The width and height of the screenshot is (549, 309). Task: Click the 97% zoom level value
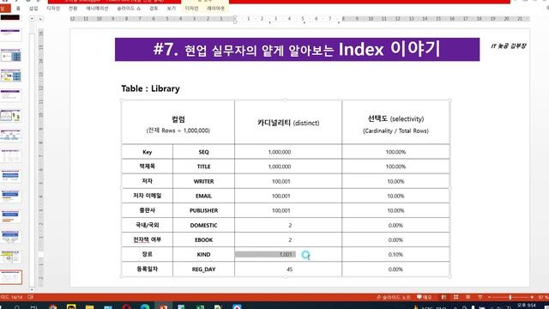click(x=543, y=297)
